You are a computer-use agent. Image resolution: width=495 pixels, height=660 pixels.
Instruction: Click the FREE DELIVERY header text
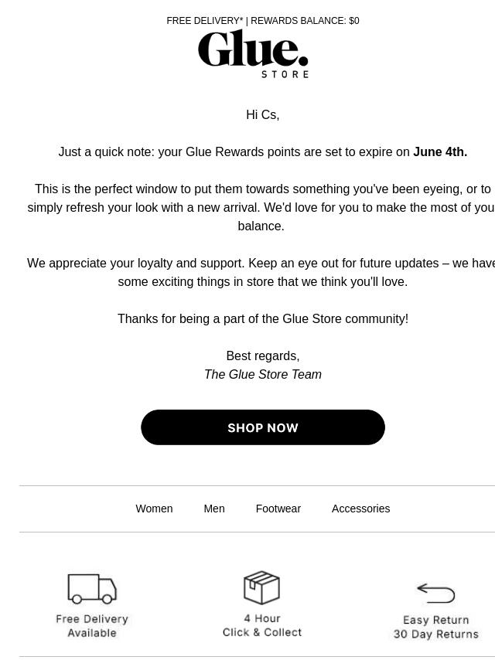point(205,21)
